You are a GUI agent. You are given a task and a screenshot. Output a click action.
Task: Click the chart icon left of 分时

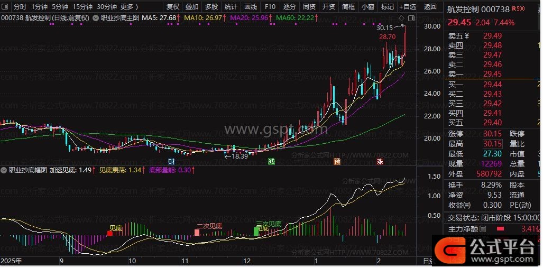pos(5,7)
